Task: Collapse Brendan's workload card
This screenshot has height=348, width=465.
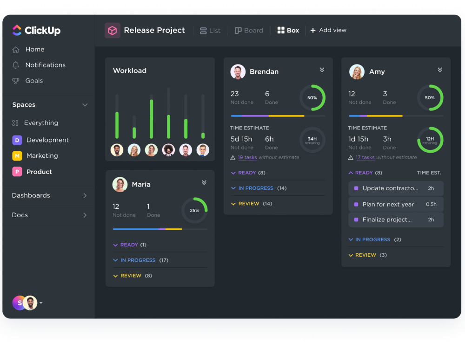Action: coord(322,70)
